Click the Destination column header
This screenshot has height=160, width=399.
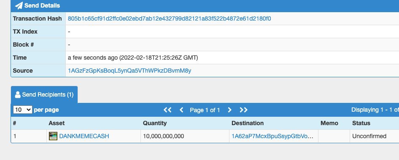pos(248,123)
